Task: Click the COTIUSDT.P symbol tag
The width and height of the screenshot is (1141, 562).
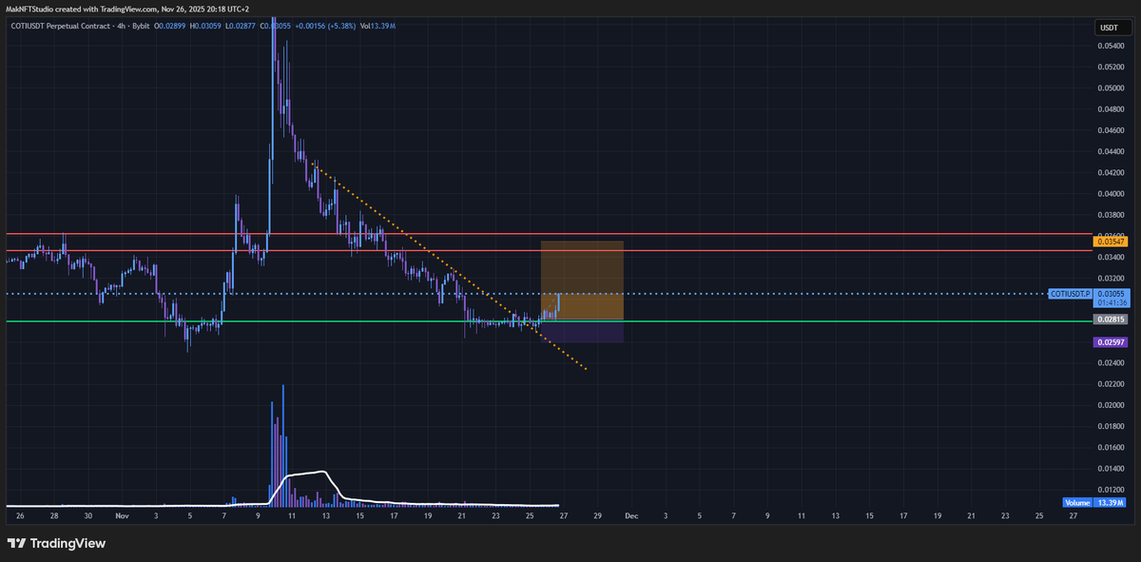Action: [x=1070, y=294]
